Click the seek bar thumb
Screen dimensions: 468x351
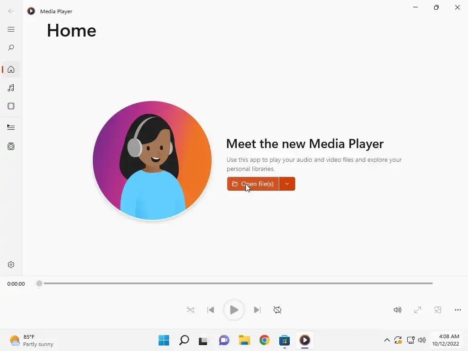pyautogui.click(x=39, y=283)
